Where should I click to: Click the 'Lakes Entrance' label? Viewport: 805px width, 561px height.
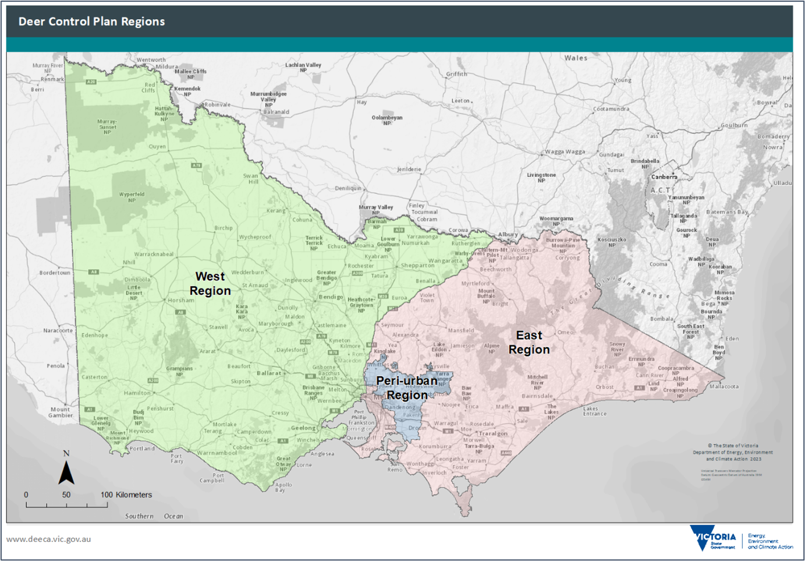tap(594, 411)
